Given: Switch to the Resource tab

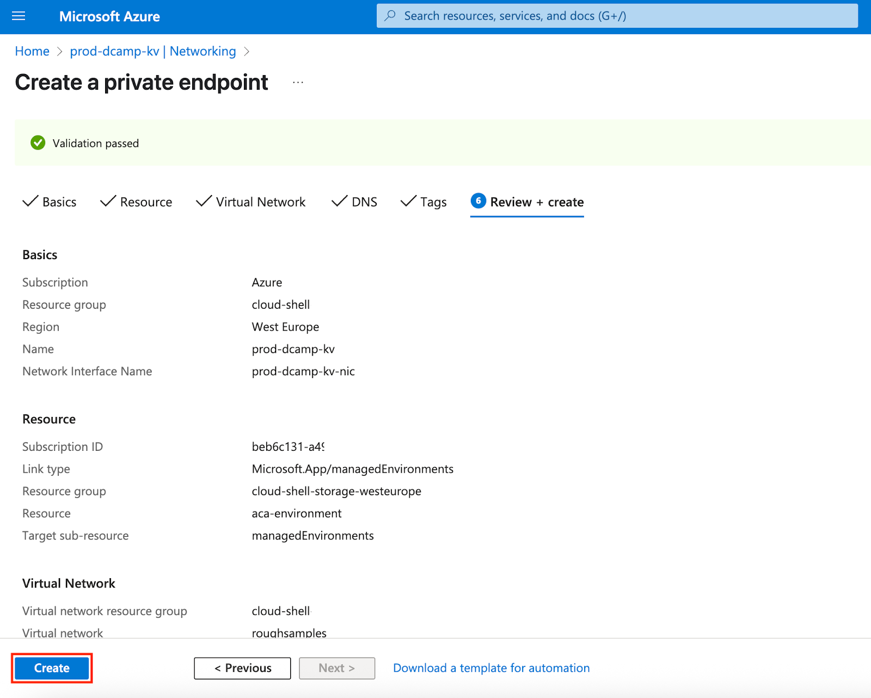Looking at the screenshot, I should tap(136, 202).
